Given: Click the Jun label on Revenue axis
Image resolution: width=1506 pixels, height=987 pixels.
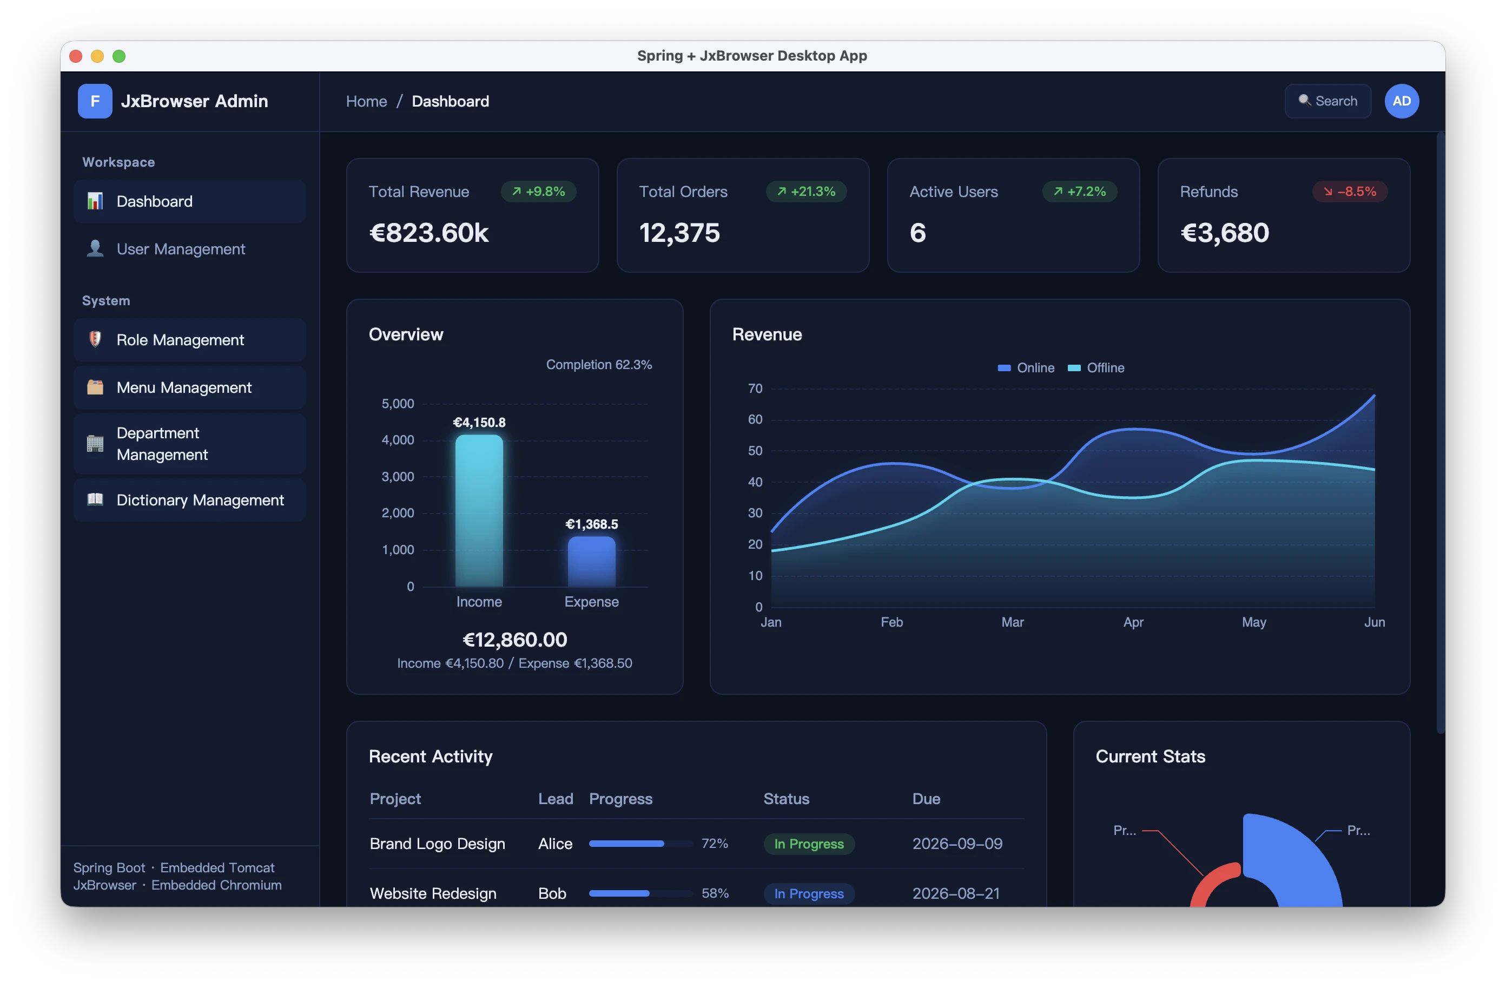Looking at the screenshot, I should (1374, 622).
